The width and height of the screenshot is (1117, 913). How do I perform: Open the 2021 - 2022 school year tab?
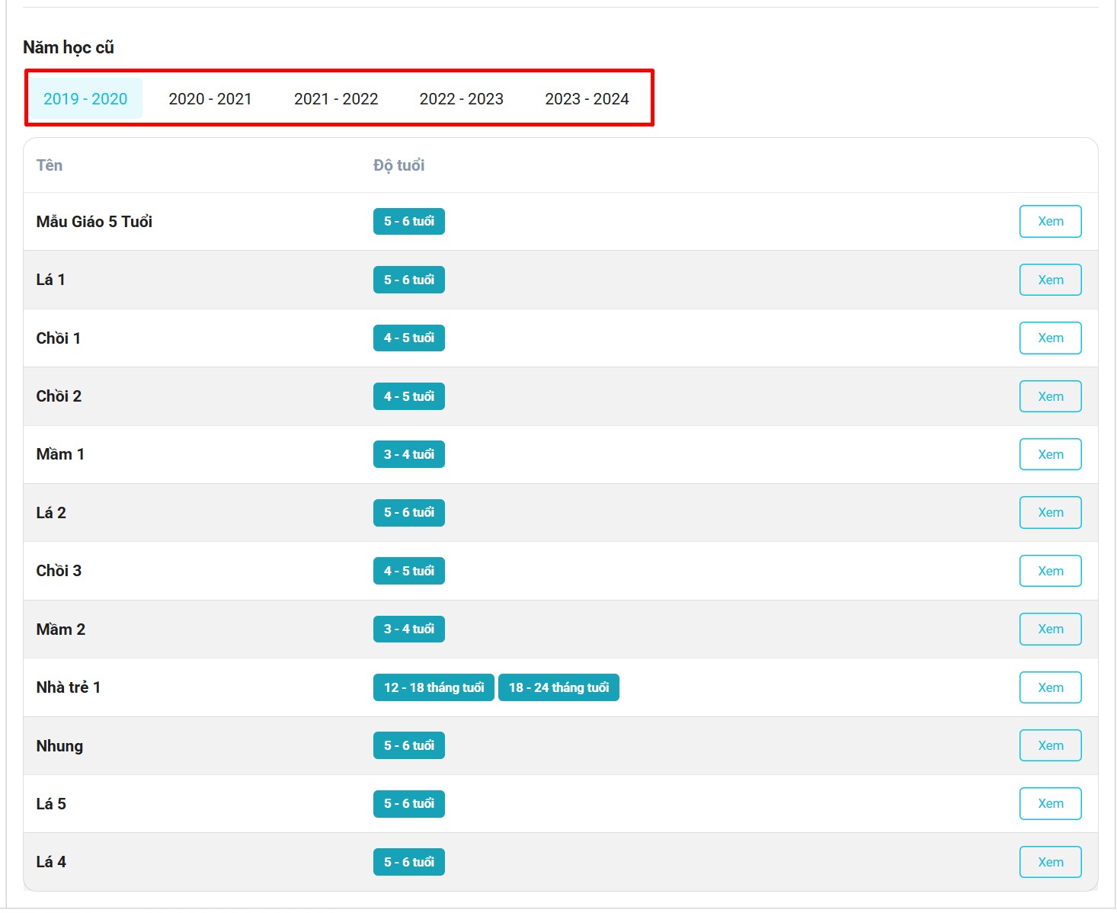[x=336, y=99]
